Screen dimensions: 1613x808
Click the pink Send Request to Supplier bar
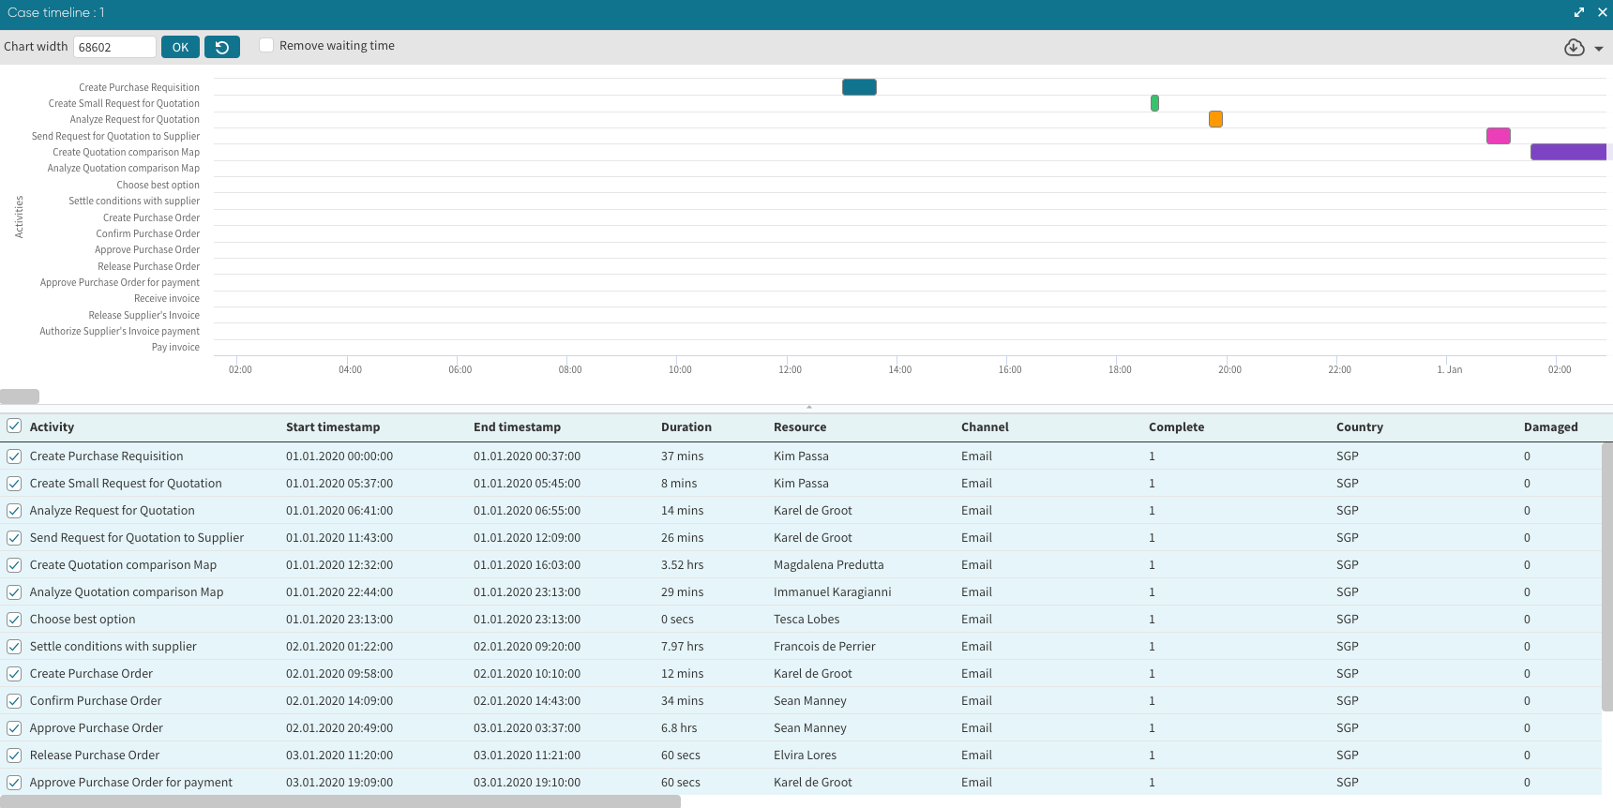point(1498,136)
